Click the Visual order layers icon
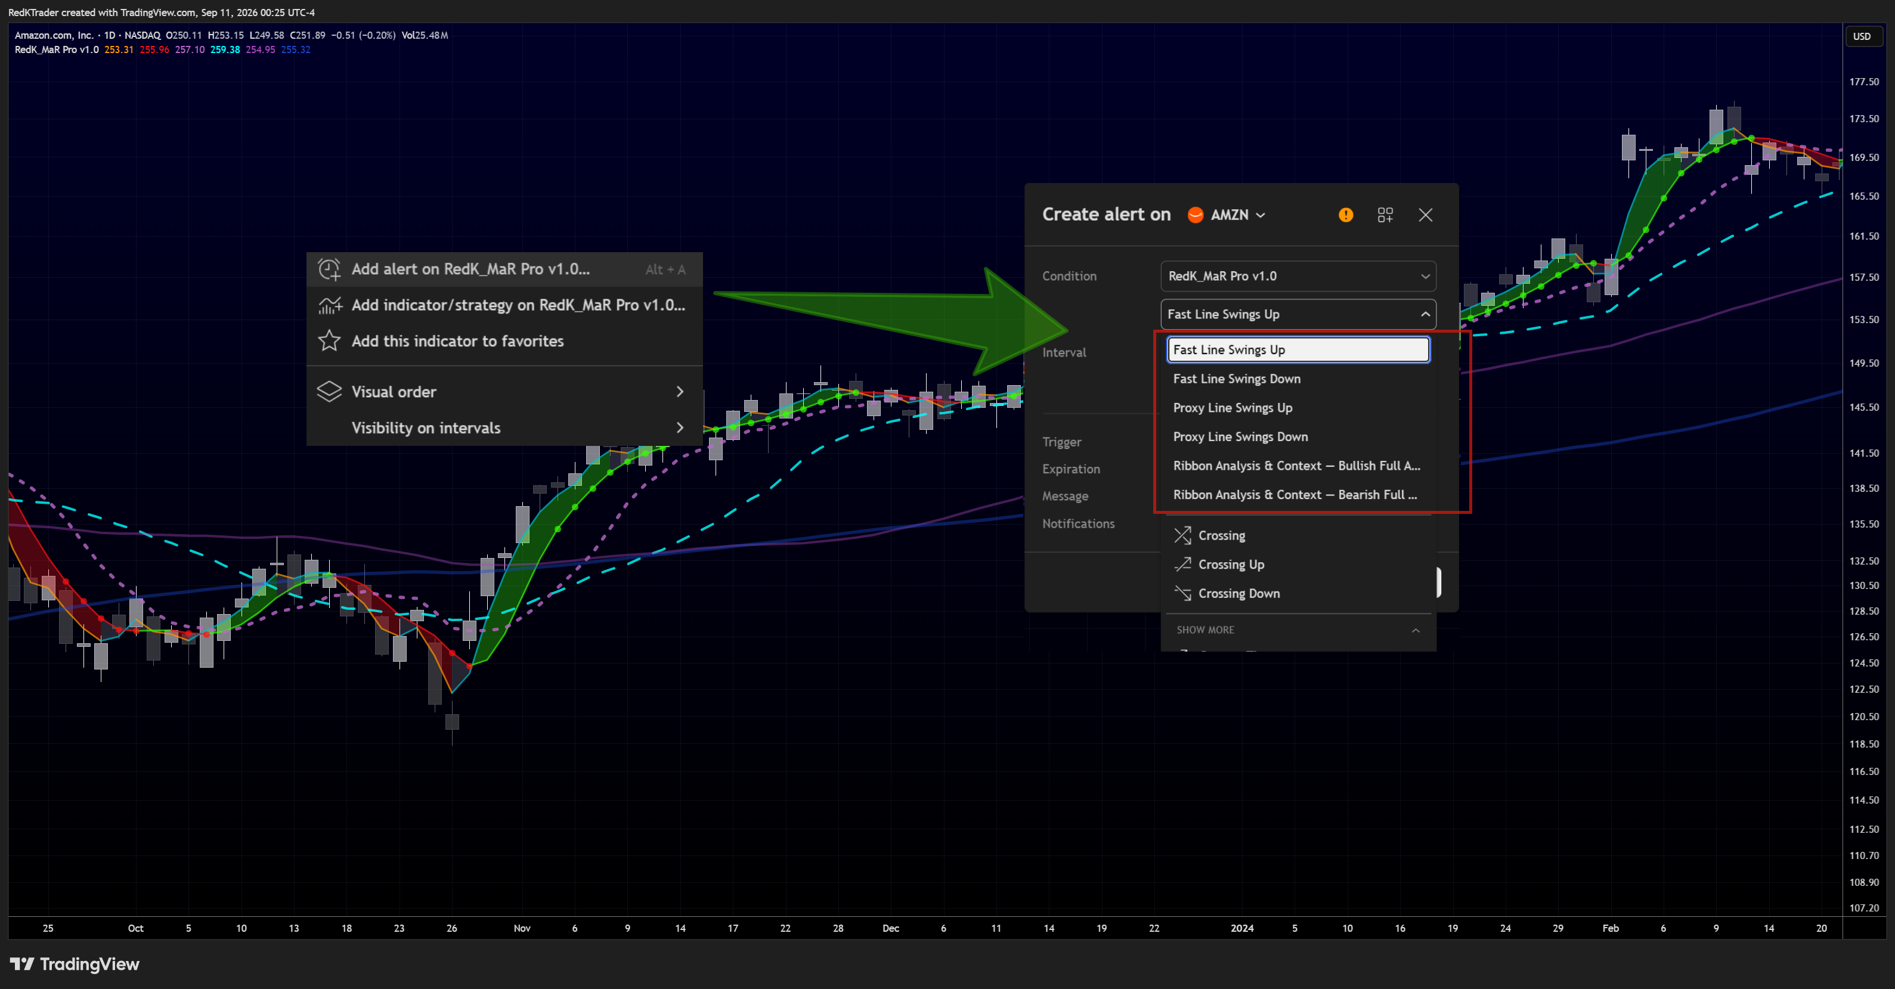The width and height of the screenshot is (1895, 989). tap(329, 391)
